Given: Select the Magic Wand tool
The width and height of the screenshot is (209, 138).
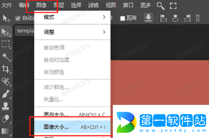Looking at the screenshot, I should click(x=6, y=57).
